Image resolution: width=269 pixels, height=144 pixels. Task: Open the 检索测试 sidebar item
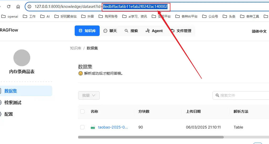tap(13, 102)
